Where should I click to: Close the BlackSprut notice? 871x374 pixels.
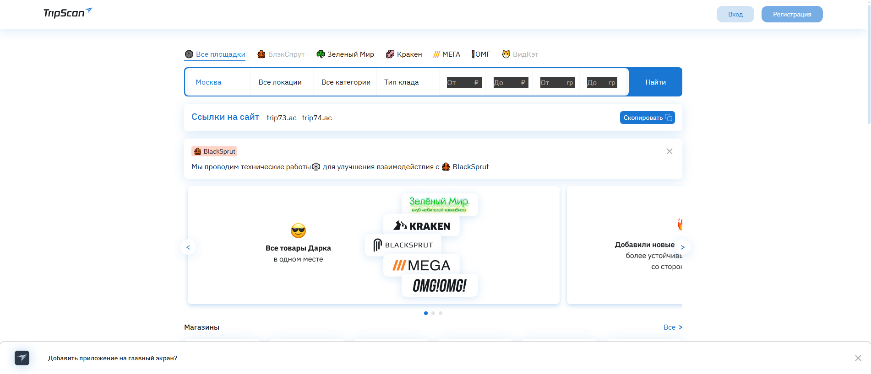point(670,151)
